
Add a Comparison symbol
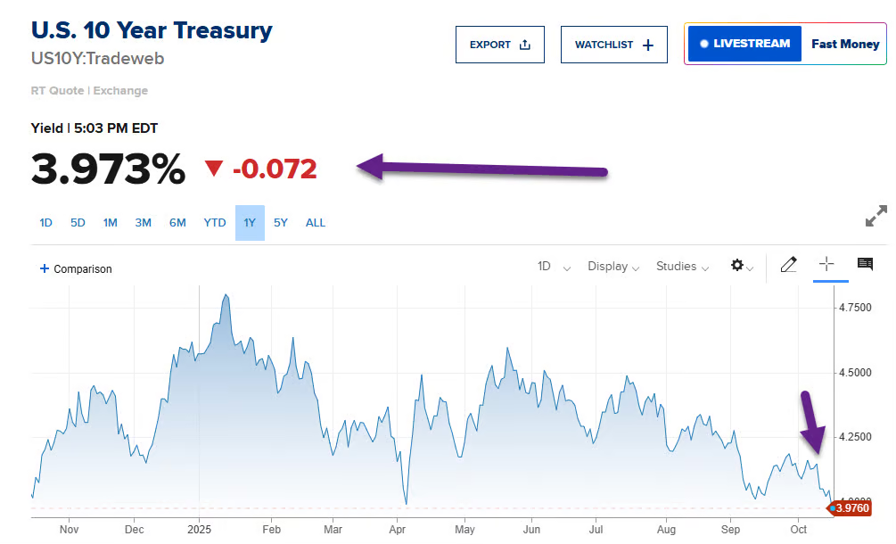tap(77, 268)
